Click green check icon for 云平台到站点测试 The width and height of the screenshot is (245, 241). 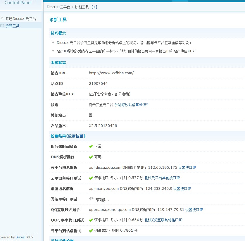point(91,231)
